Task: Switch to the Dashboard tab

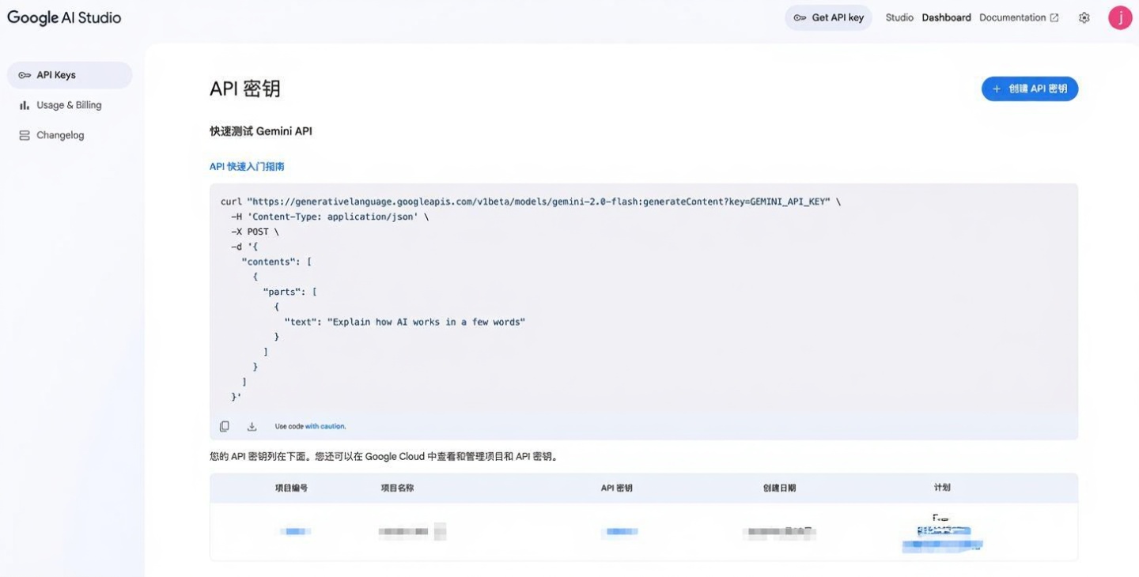Action: 946,17
